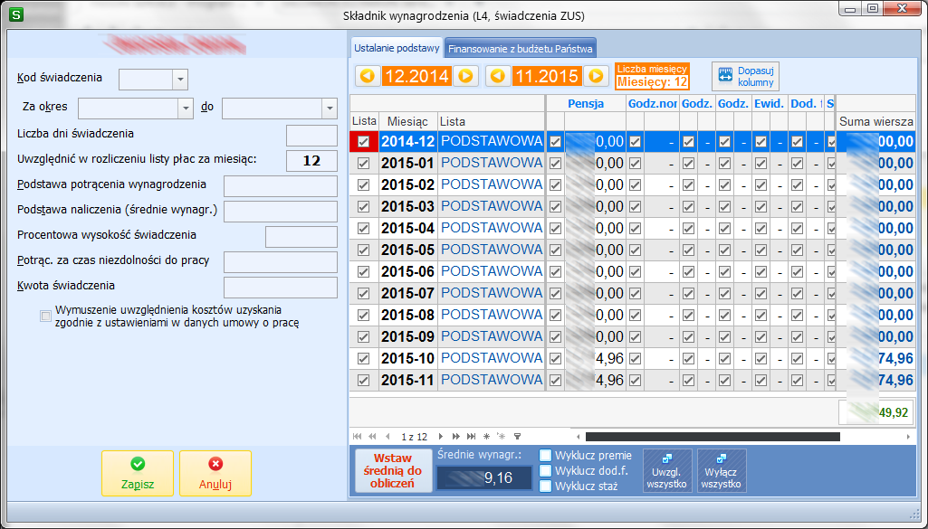This screenshot has height=529, width=928.
Task: Click Wstaw średnią do obliczeń button
Action: coord(393,471)
